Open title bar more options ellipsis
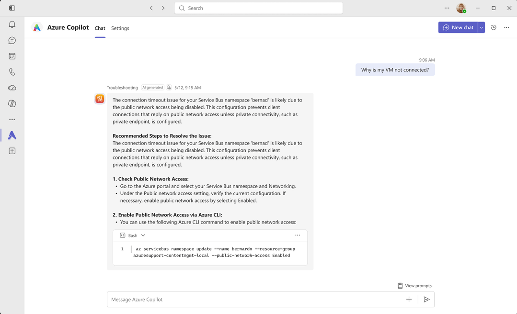Image resolution: width=517 pixels, height=314 pixels. (447, 8)
